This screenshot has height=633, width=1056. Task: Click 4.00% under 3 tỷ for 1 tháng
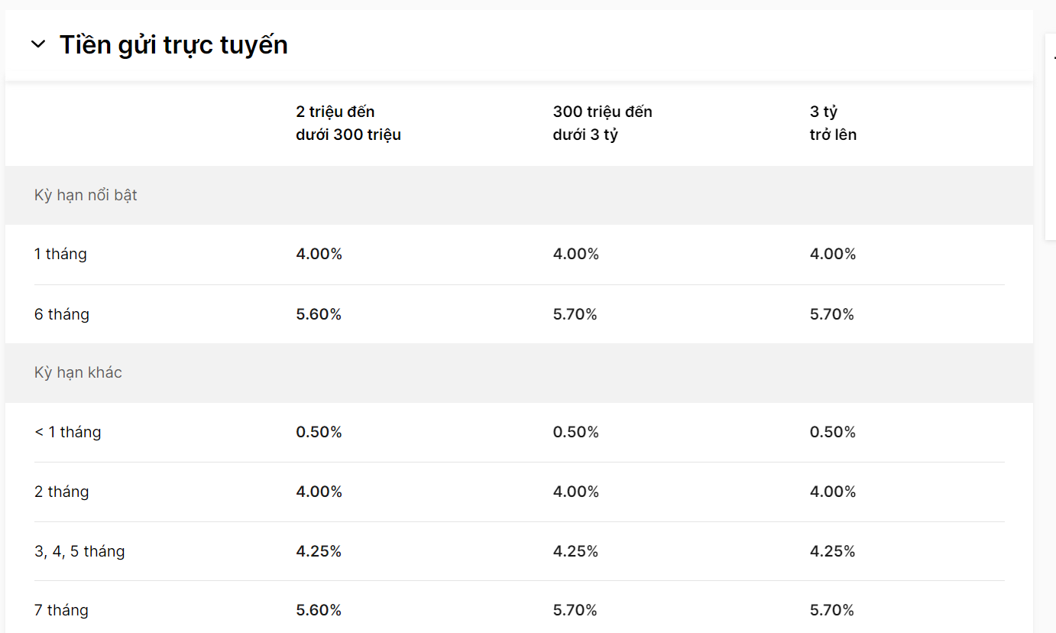[833, 254]
